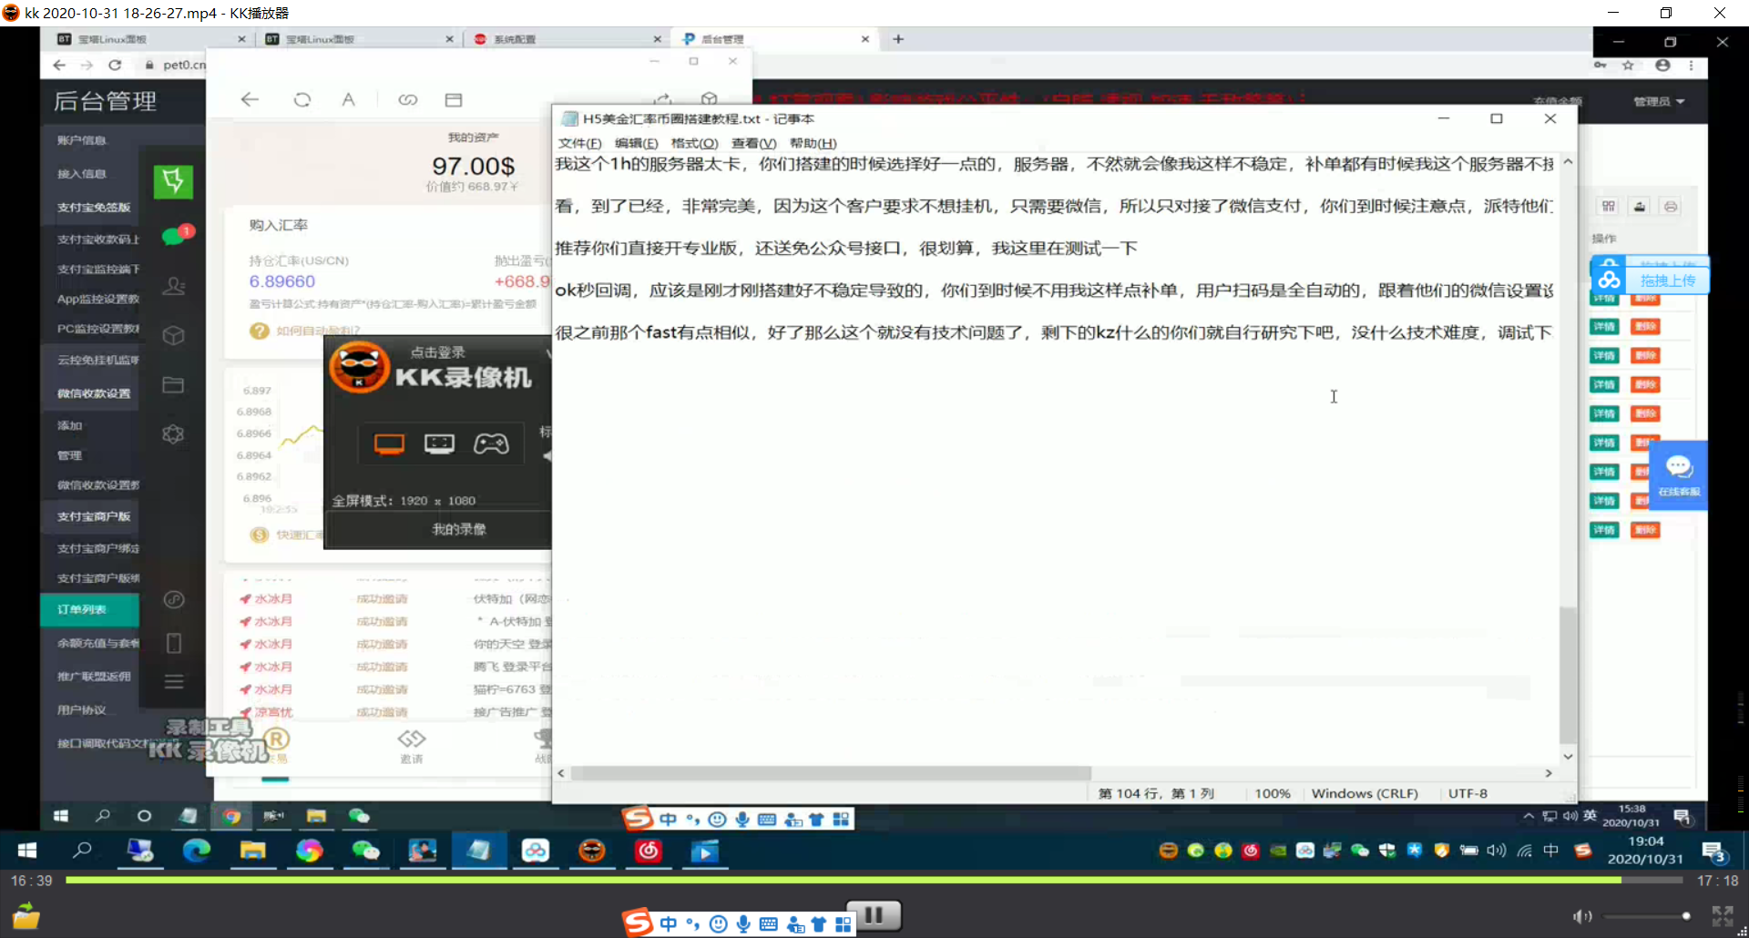This screenshot has height=938, width=1749.
Task: Select 订单列表 highlighted sidebar item
Action: (x=89, y=609)
